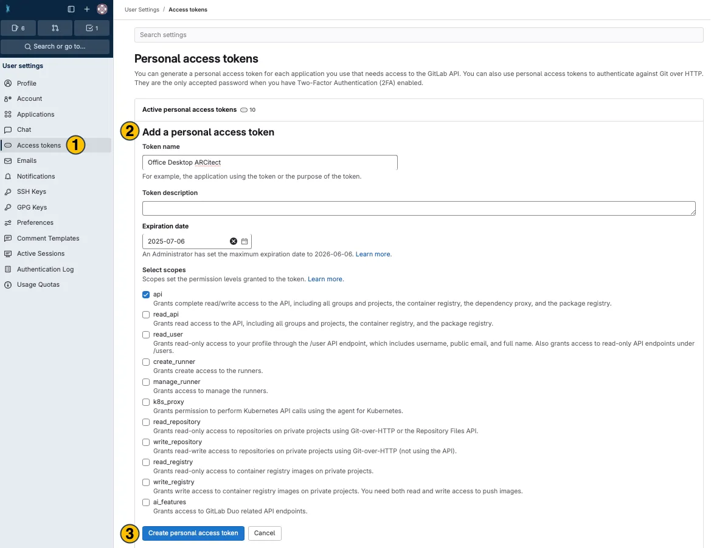Click Create personal access token button

193,533
